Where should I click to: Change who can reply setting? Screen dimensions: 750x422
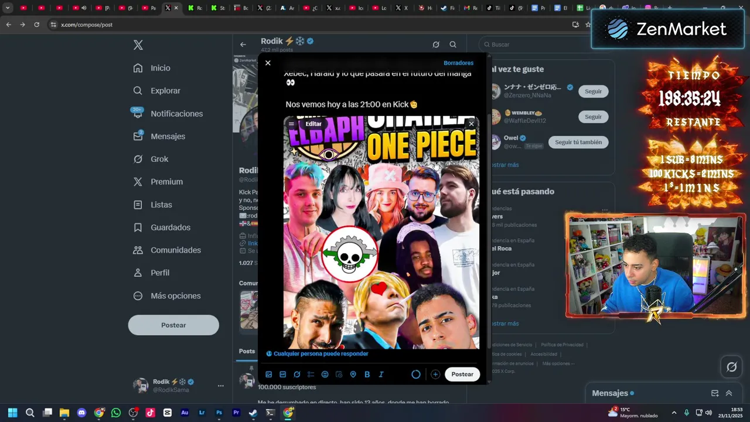[318, 353]
